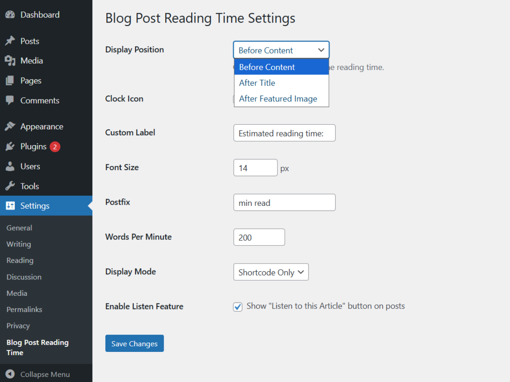The image size is (510, 382).
Task: Choose After Title from dropdown list
Action: pos(281,83)
